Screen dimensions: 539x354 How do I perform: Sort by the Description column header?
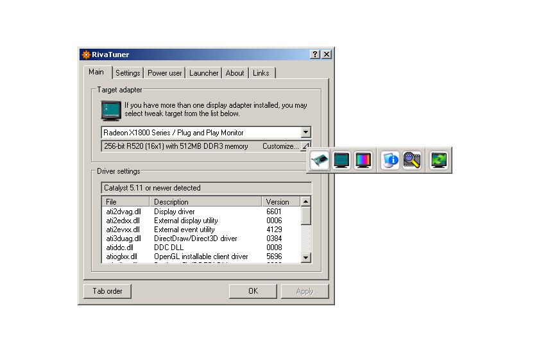[205, 202]
